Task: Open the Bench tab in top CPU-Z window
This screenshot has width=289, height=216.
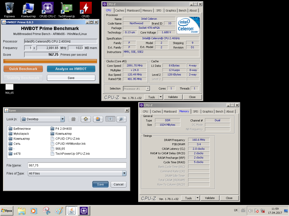Action: tap(182, 10)
